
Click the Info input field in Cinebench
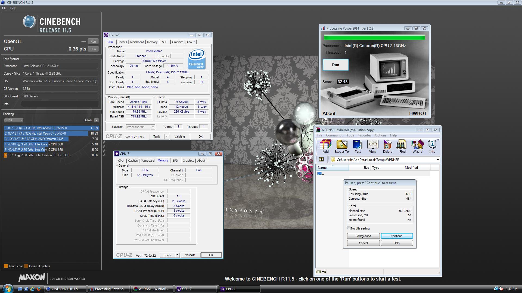click(x=60, y=104)
